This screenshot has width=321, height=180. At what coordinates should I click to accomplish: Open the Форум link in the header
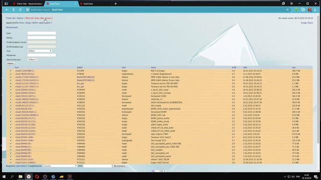tap(20, 18)
